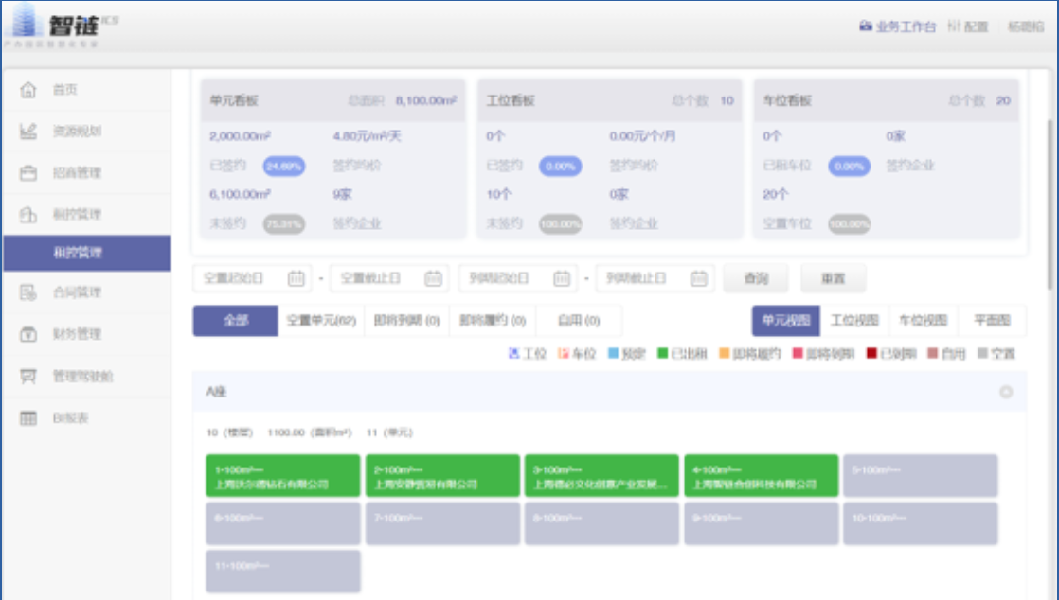
Task: Click the 智链 logo in the header
Action: pos(61,25)
